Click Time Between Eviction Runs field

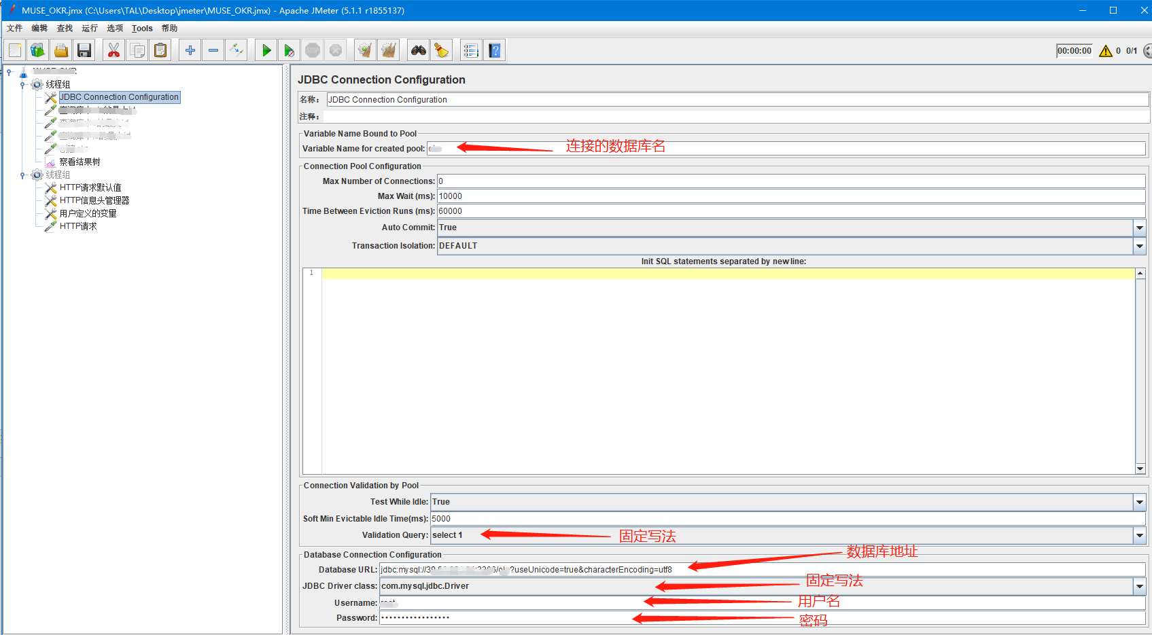pos(791,211)
